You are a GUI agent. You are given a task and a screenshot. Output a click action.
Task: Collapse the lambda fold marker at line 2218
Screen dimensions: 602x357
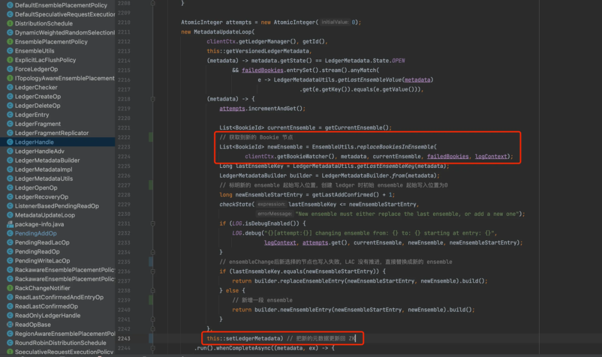coord(153,99)
